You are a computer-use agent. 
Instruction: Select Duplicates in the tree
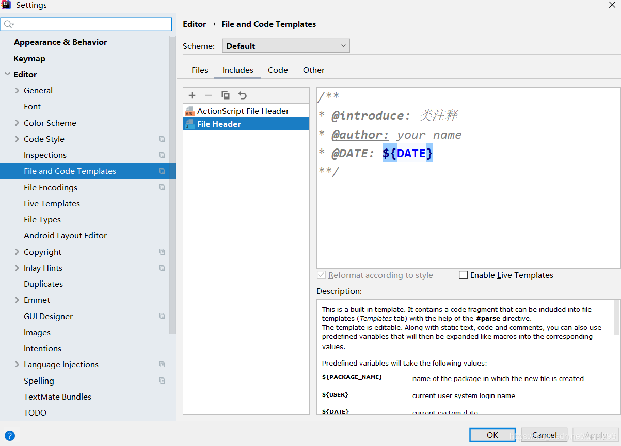[43, 284]
